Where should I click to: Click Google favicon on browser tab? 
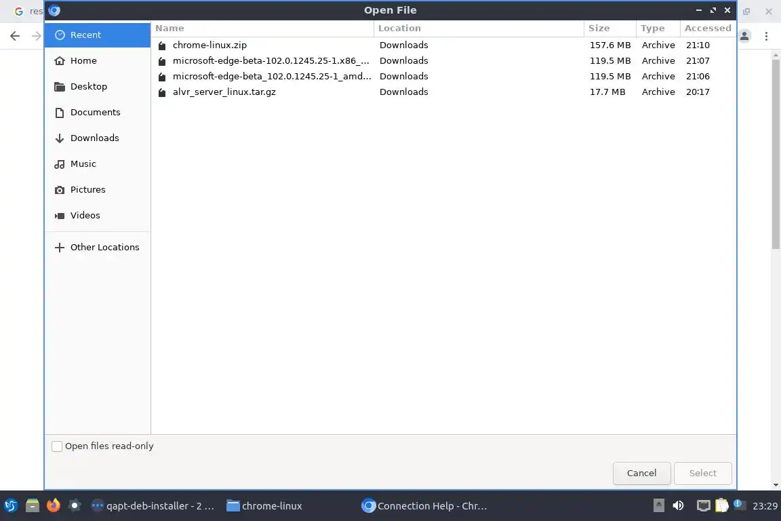coord(19,11)
